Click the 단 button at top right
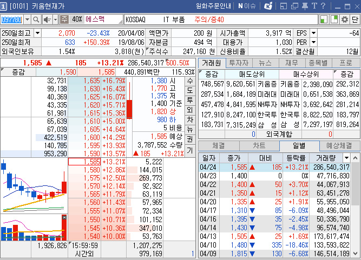361x260 pixels. point(355,19)
